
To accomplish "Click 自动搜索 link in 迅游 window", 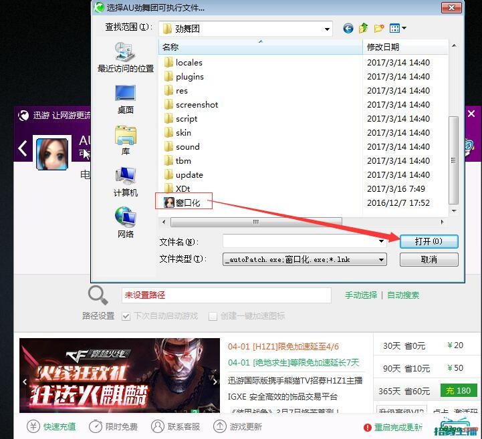I will coord(403,295).
